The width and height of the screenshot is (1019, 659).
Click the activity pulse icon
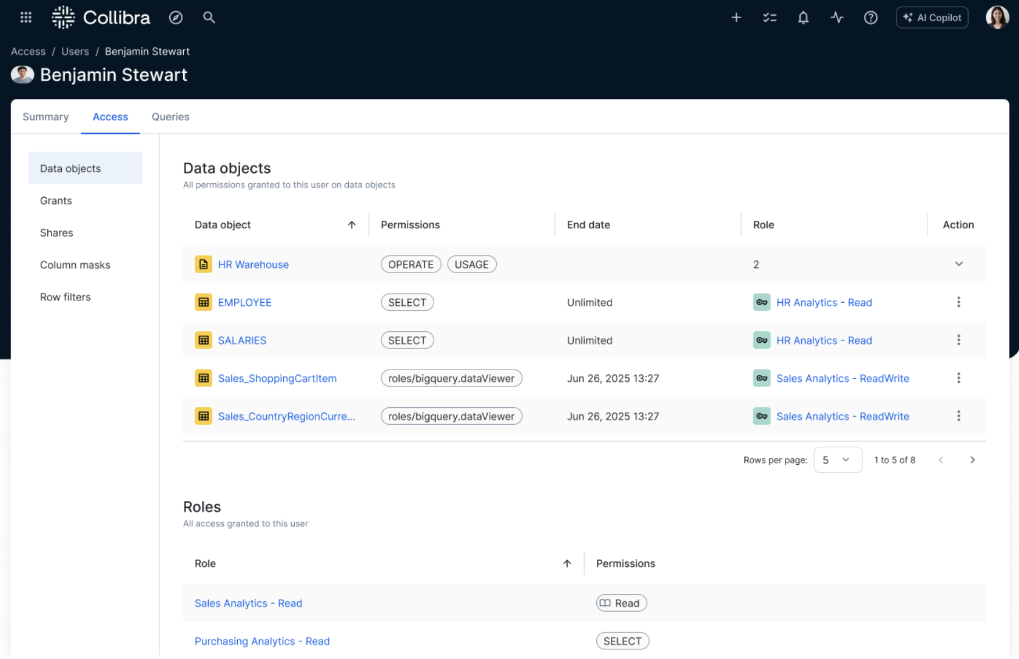tap(836, 18)
